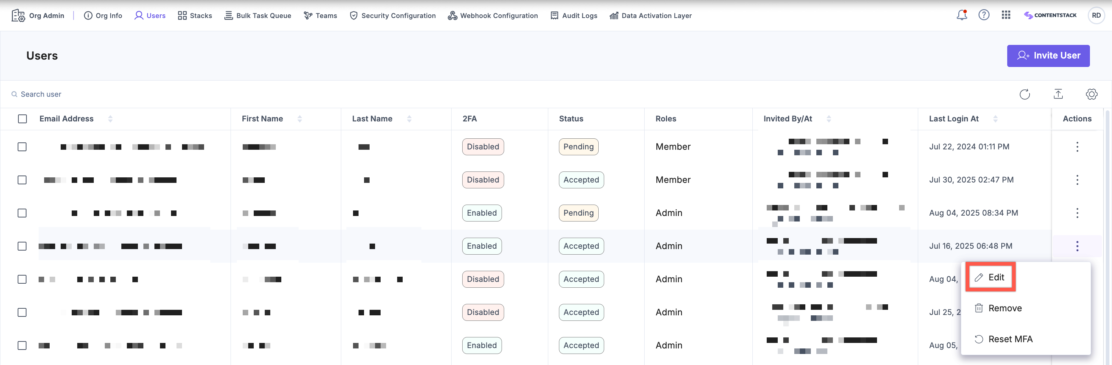Click the help question mark icon
The width and height of the screenshot is (1112, 365).
pyautogui.click(x=984, y=15)
